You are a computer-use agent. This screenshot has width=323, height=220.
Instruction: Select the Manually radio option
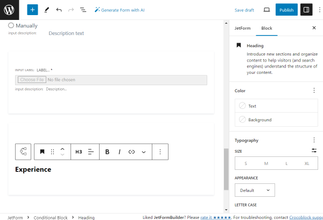tap(11, 25)
